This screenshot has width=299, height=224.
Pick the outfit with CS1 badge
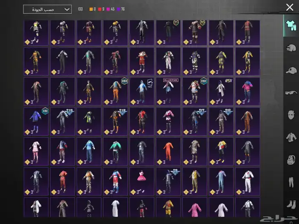tap(36, 121)
